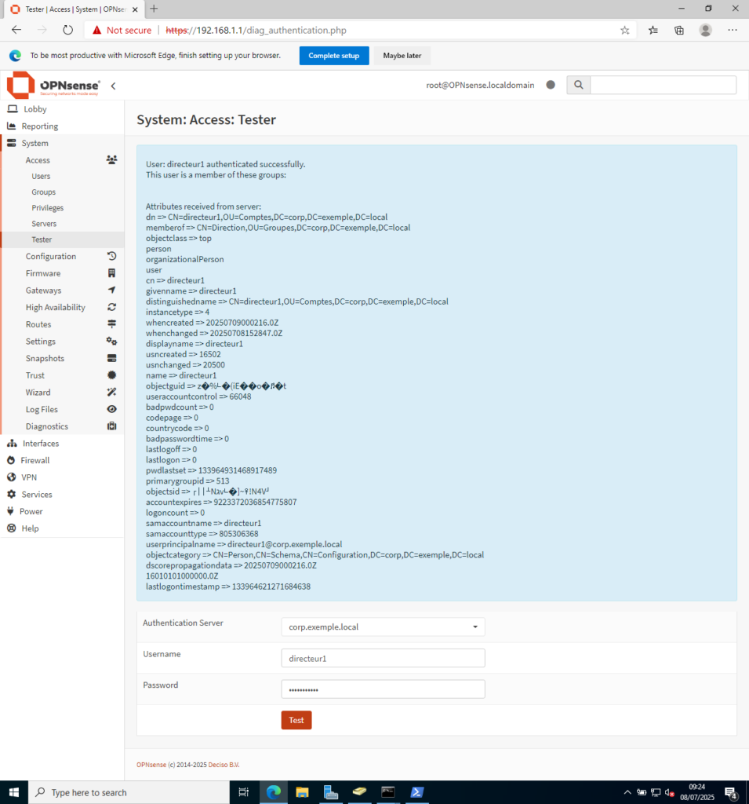
Task: Click the Help lifebuoy icon
Action: (11, 528)
